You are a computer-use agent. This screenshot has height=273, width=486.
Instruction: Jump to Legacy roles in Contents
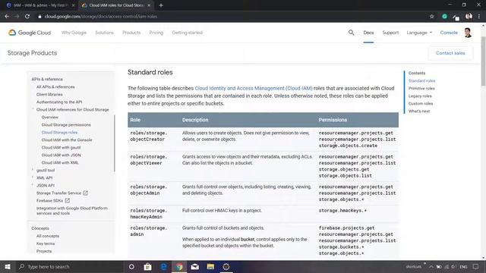[x=420, y=96]
